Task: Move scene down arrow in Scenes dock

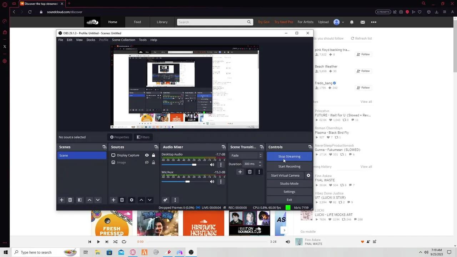Action: coord(97,200)
